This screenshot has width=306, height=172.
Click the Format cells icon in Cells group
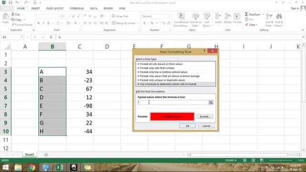pyautogui.click(x=237, y=16)
